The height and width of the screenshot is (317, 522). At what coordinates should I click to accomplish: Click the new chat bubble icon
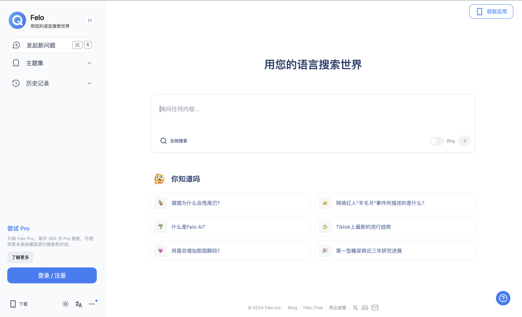[x=16, y=45]
